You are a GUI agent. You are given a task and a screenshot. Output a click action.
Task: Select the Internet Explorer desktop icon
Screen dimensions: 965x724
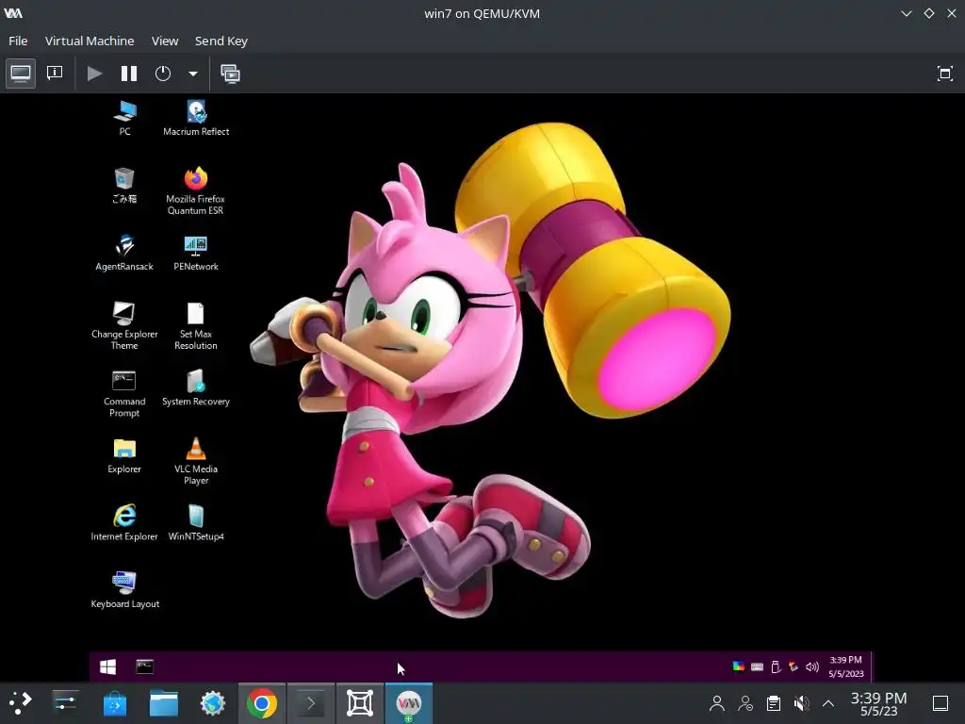[x=124, y=522]
